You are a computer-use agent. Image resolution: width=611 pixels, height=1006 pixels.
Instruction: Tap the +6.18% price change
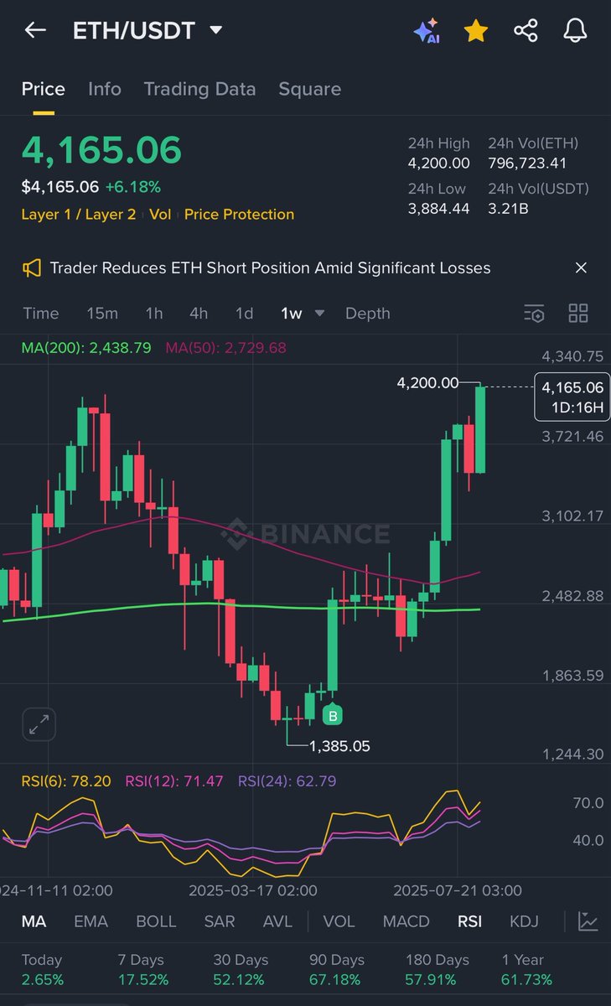(x=133, y=186)
